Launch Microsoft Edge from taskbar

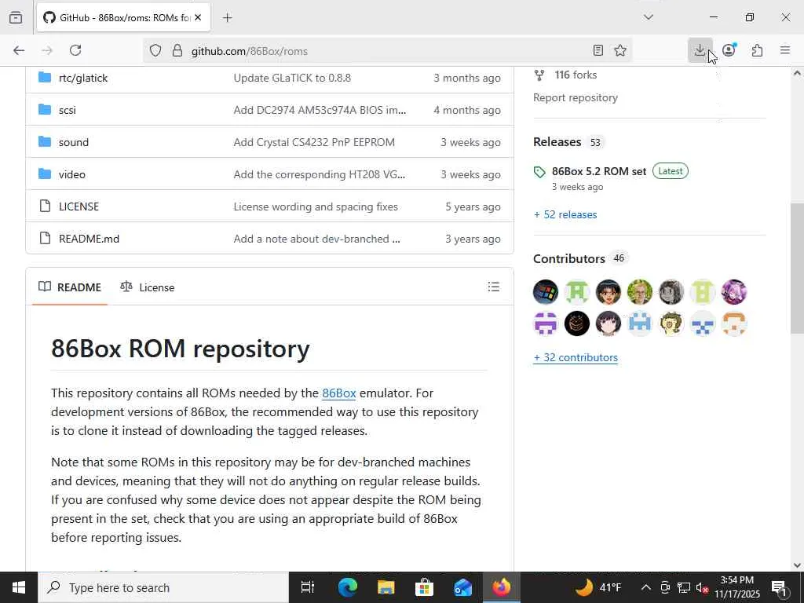click(347, 587)
